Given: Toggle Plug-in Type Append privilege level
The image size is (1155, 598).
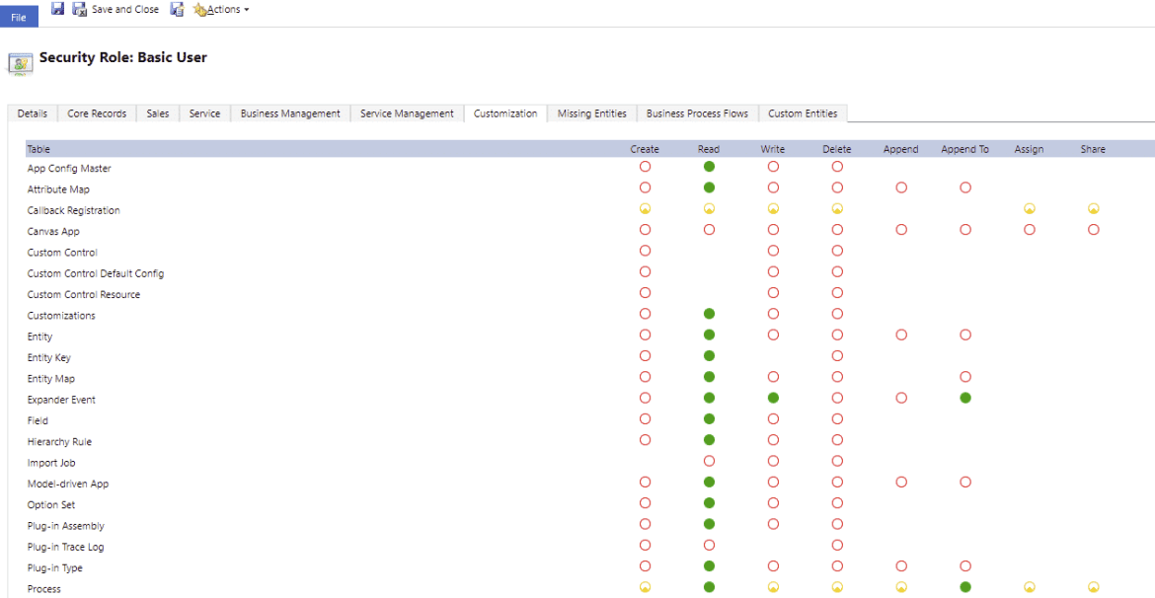Looking at the screenshot, I should tap(901, 566).
